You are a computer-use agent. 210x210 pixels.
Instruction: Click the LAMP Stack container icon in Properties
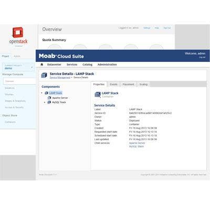[98, 94]
